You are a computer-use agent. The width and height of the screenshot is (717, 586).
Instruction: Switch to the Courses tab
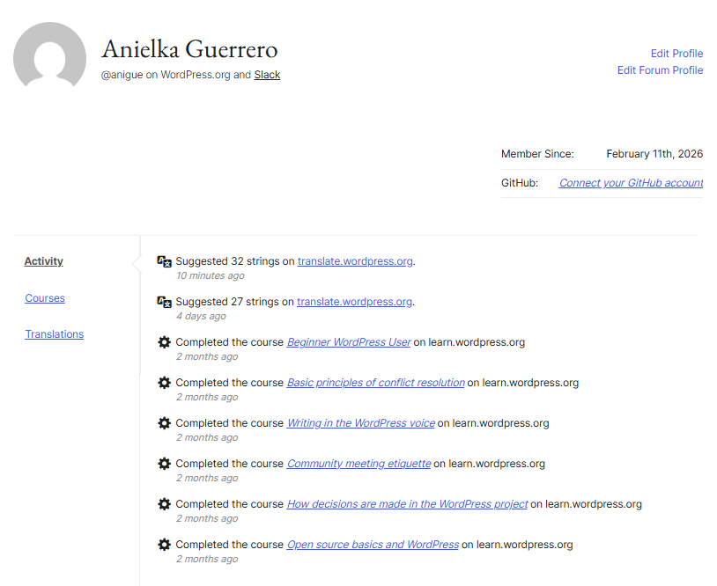tap(45, 297)
